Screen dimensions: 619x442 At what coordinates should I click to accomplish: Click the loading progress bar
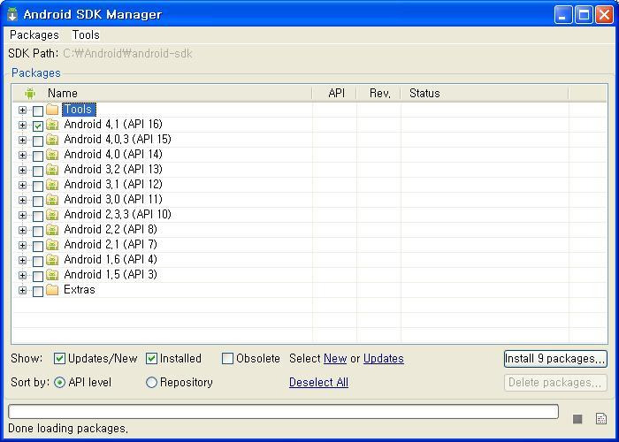(284, 411)
